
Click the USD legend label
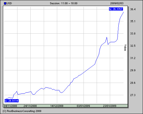click(9, 3)
